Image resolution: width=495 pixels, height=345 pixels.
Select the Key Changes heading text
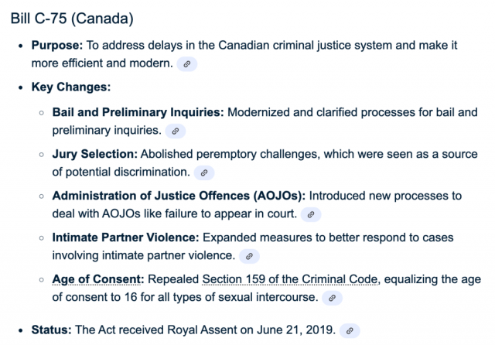pyautogui.click(x=71, y=87)
